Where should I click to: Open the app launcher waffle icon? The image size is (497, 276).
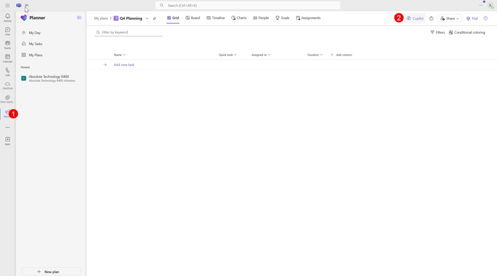click(x=8, y=5)
